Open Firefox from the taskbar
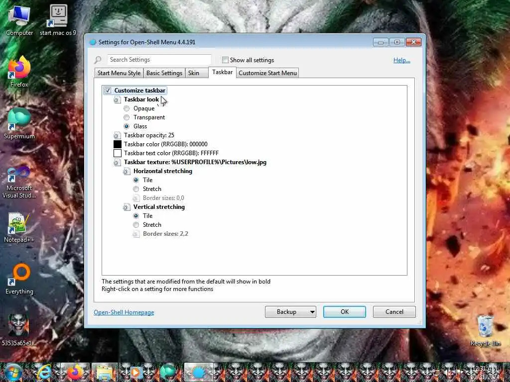The width and height of the screenshot is (510, 382). tap(75, 372)
